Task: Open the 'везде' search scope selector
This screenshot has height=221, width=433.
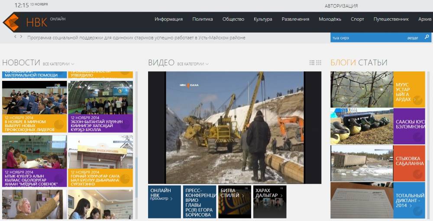Action: pyautogui.click(x=412, y=38)
